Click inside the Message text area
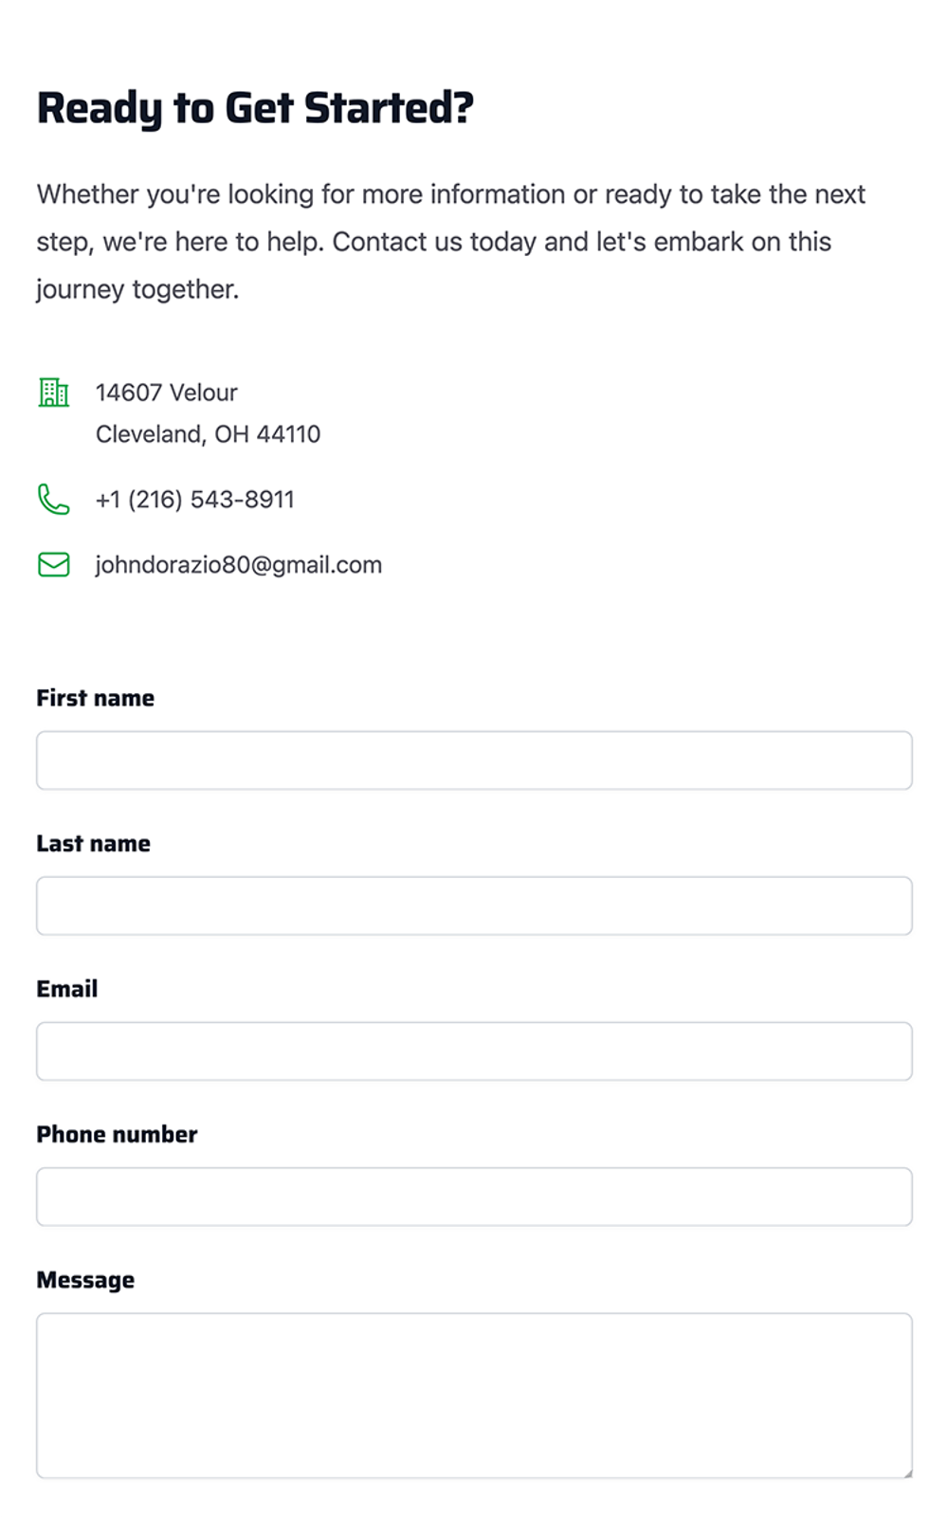 (x=474, y=1395)
